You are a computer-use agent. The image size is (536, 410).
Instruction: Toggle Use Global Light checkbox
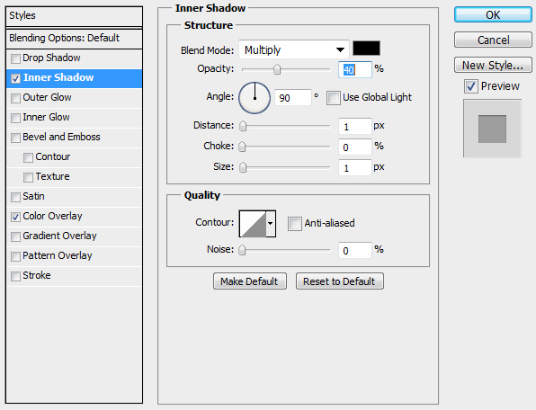coord(334,98)
